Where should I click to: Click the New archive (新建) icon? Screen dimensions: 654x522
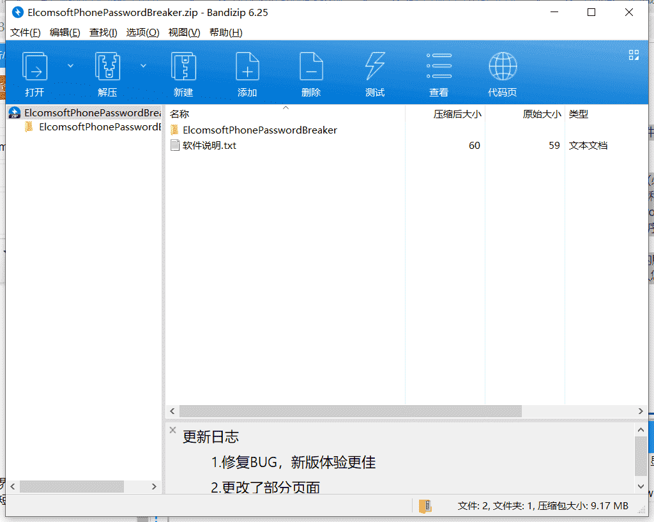click(183, 66)
